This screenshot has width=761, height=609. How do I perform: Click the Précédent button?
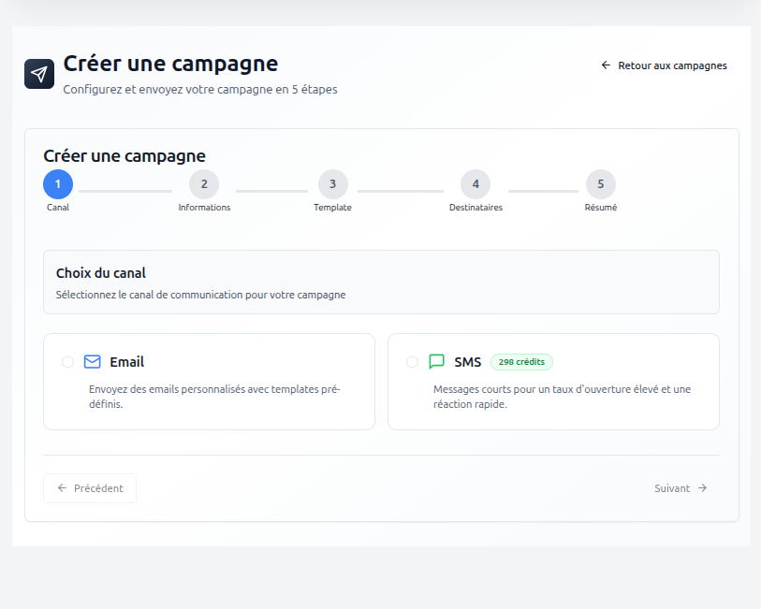click(90, 487)
